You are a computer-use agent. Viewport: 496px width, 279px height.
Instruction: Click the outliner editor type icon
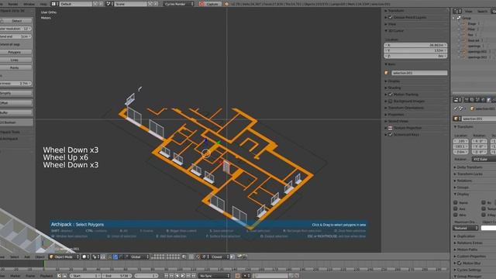pos(456,11)
